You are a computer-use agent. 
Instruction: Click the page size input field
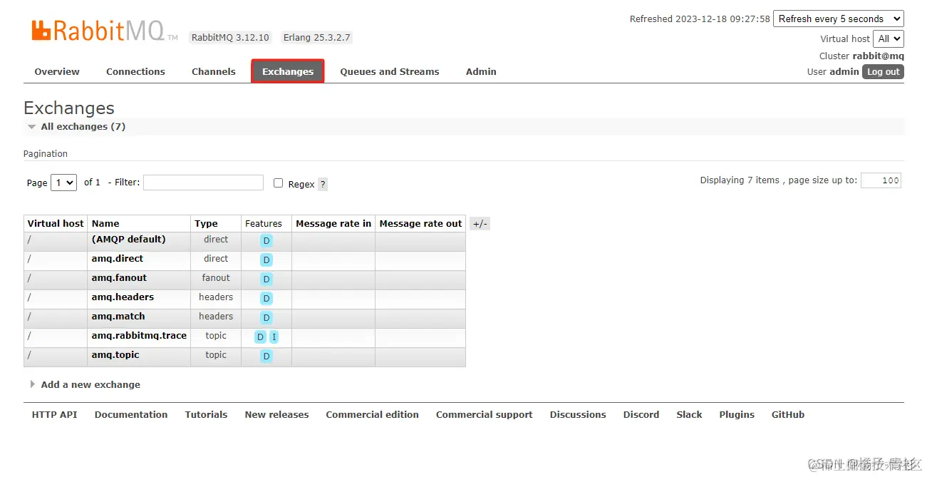click(x=881, y=180)
